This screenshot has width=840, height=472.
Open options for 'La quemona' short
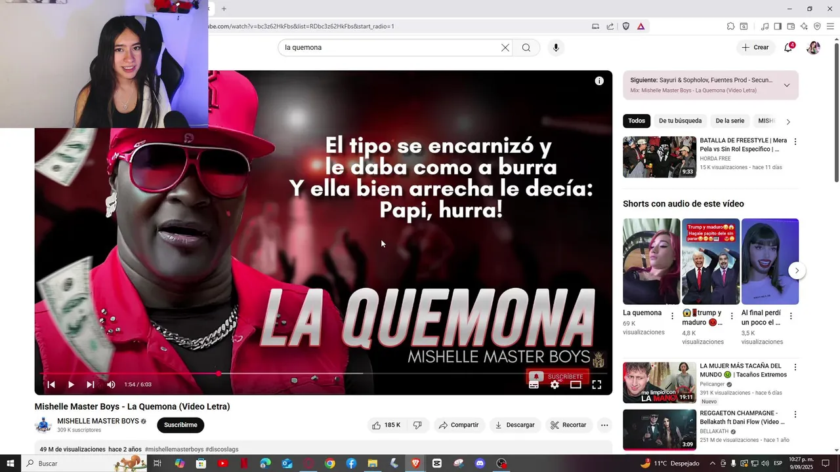click(672, 316)
